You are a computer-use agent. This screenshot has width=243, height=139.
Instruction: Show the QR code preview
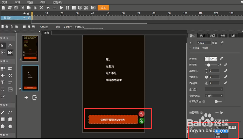click(x=86, y=8)
